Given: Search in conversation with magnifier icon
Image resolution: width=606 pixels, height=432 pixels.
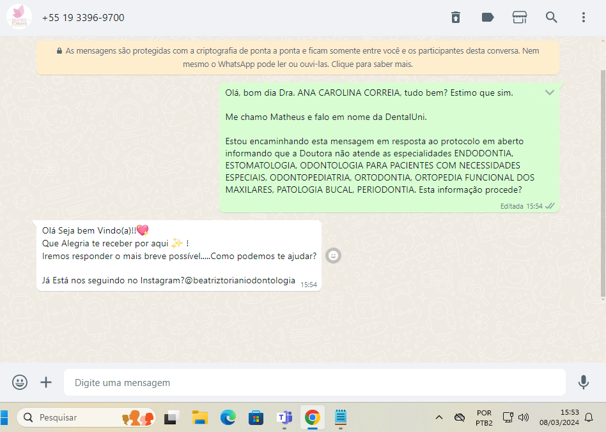Looking at the screenshot, I should [x=552, y=17].
